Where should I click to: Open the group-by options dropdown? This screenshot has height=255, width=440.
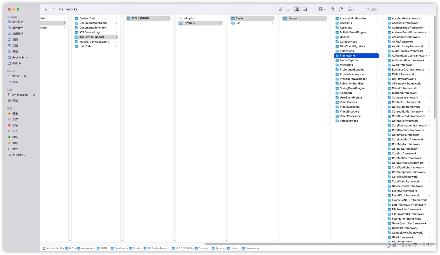(322, 9)
